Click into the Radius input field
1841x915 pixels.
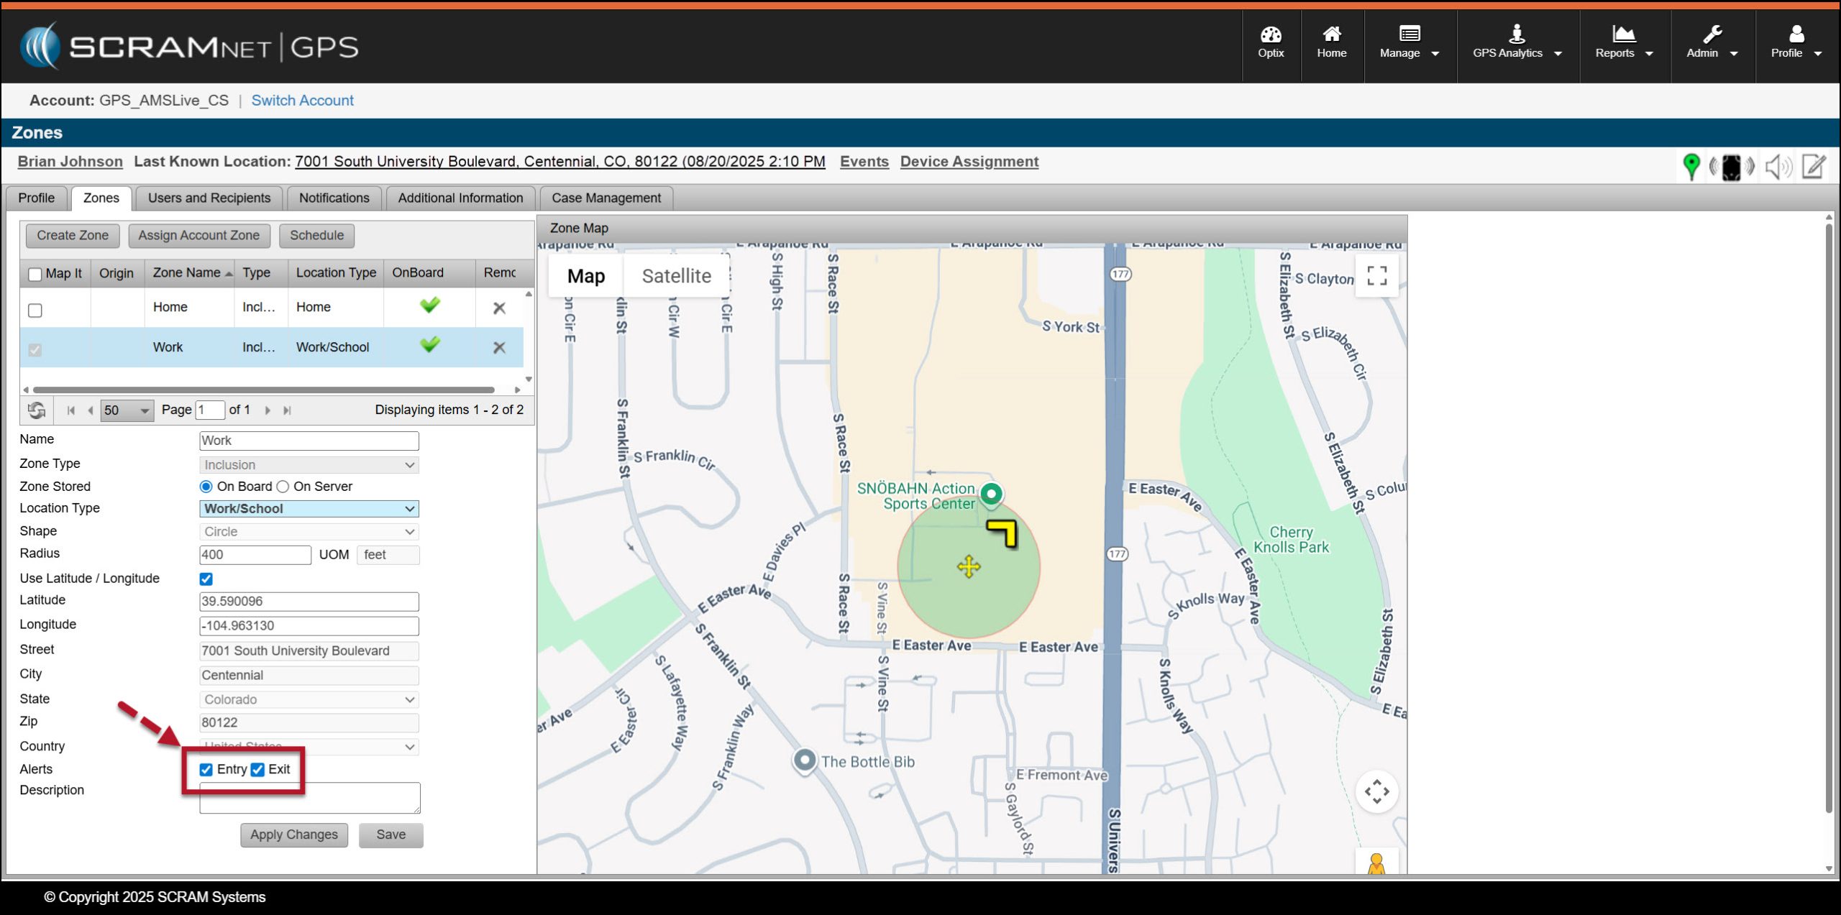click(255, 555)
